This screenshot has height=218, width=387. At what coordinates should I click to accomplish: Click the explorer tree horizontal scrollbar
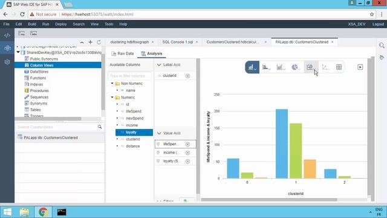[x=48, y=119]
